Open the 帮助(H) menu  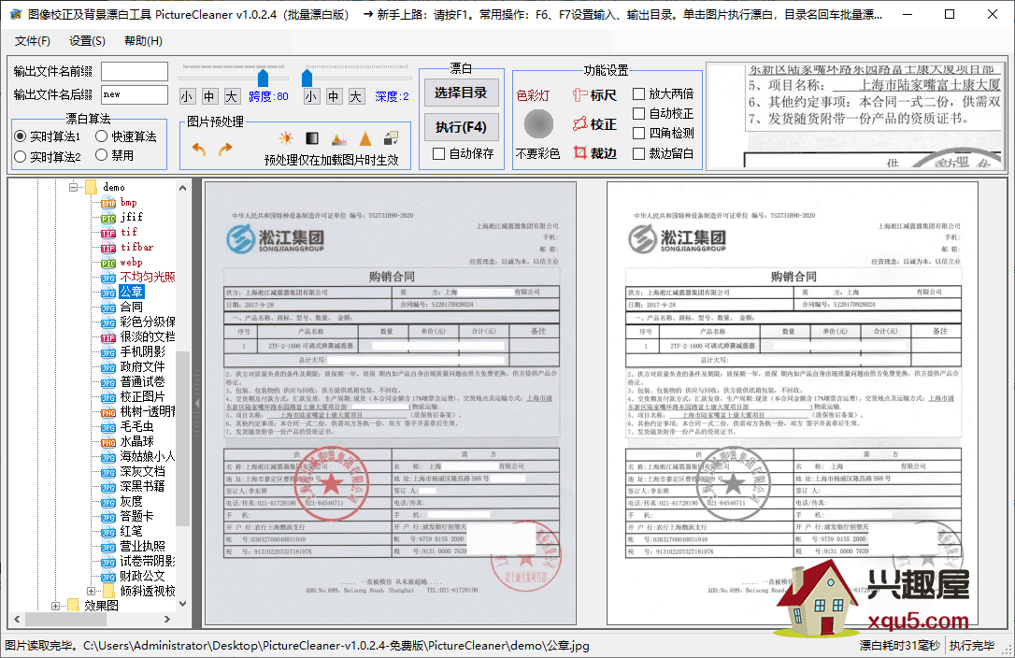pos(143,41)
